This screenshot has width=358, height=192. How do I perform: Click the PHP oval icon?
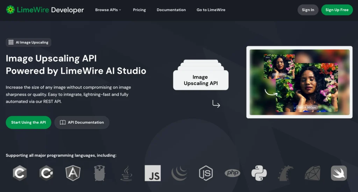(x=232, y=173)
